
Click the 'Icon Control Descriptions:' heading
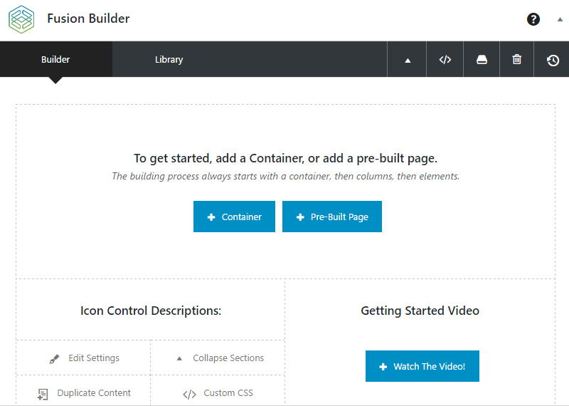(151, 311)
